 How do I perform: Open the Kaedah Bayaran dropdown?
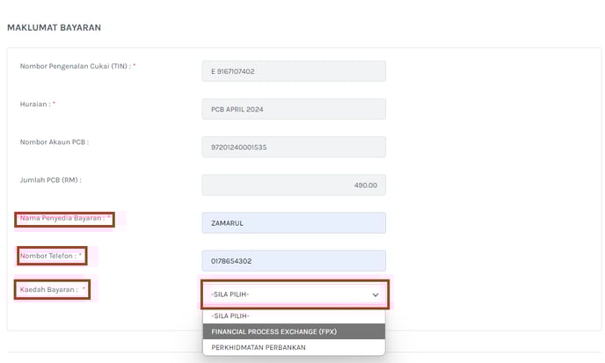pos(295,294)
